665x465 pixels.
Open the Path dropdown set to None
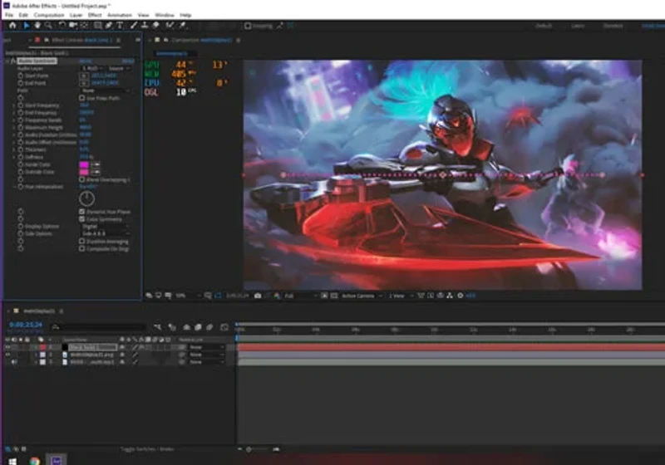pos(105,91)
